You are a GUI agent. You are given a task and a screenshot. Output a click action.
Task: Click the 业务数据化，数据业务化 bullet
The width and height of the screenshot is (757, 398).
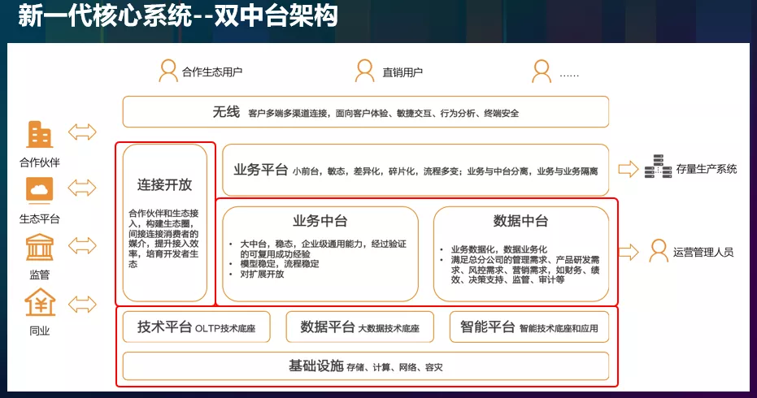pyautogui.click(x=498, y=249)
